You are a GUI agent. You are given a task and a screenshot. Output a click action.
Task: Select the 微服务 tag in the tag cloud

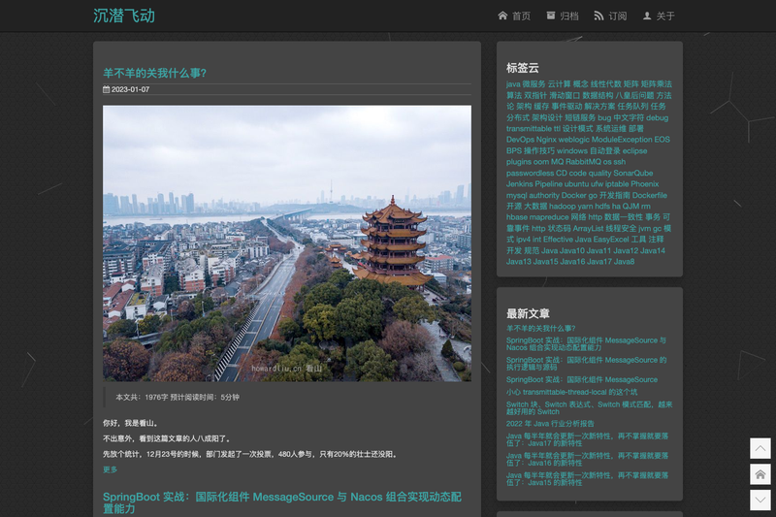coord(533,84)
